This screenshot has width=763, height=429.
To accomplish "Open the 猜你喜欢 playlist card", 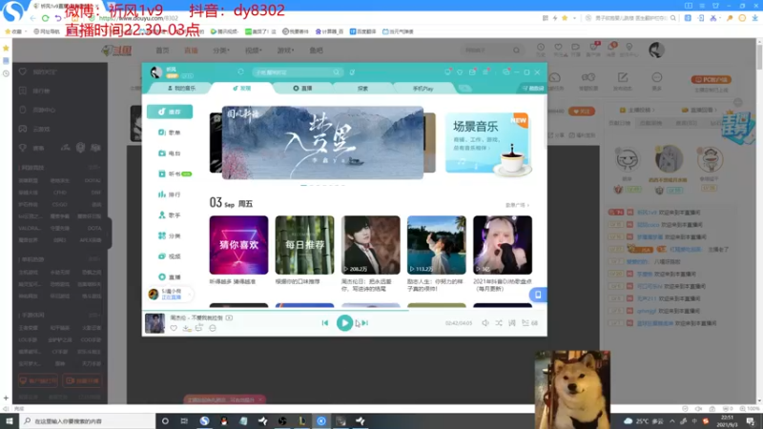I will (x=238, y=245).
